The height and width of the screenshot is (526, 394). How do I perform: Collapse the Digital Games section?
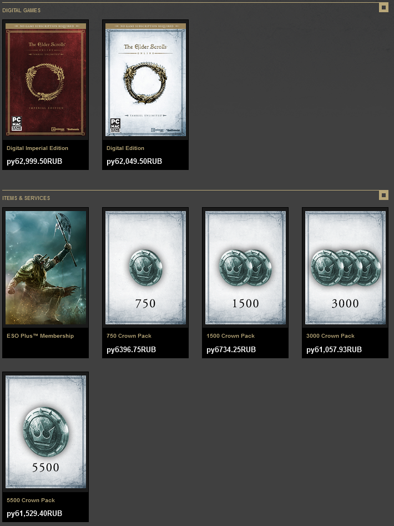(x=383, y=7)
